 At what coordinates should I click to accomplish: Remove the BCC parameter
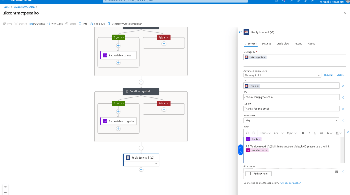[x=343, y=97]
